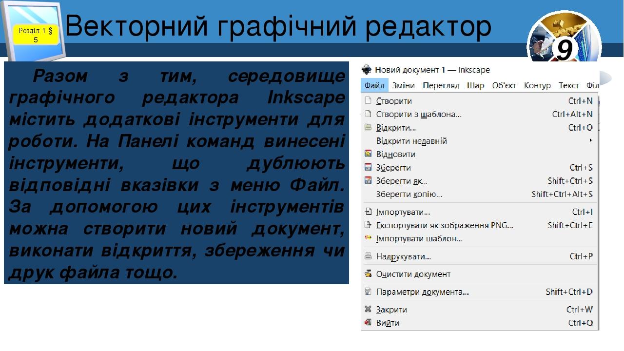This screenshot has width=624, height=351.
Task: Open the Шар menu
Action: click(475, 85)
